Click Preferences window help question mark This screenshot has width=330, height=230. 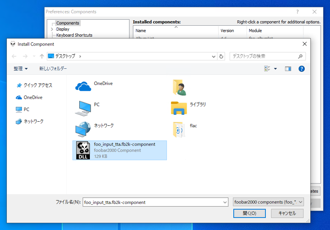coord(297,12)
